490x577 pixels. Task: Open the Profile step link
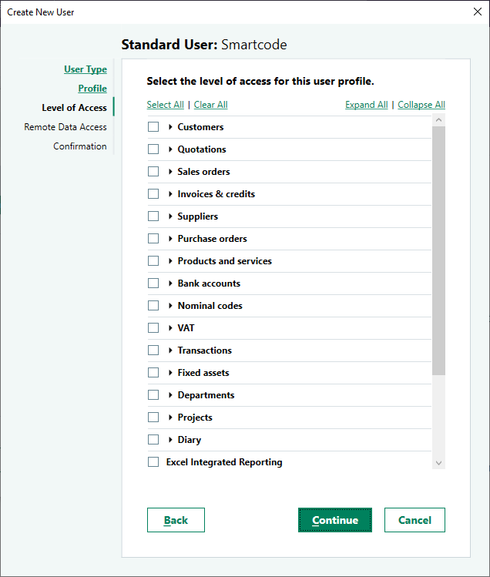[x=92, y=89]
